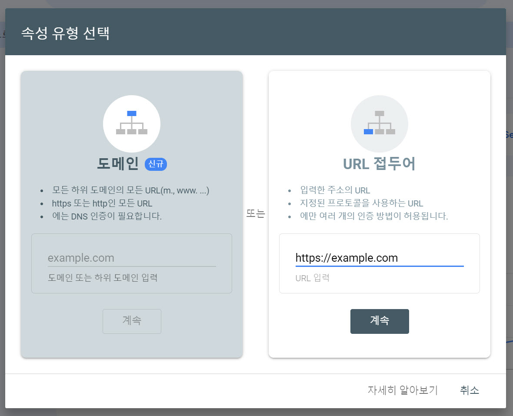Focus the https://example.com URL input field
This screenshot has height=416, width=513.
pos(380,258)
